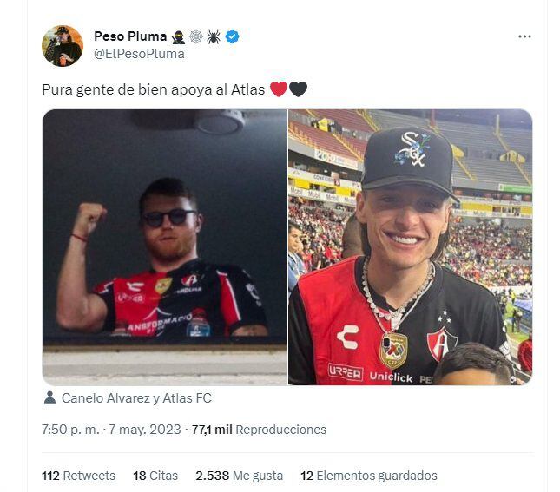Screen dimensions: 560x492
Task: Click the black heart emoji in tweet
Action: (x=298, y=89)
